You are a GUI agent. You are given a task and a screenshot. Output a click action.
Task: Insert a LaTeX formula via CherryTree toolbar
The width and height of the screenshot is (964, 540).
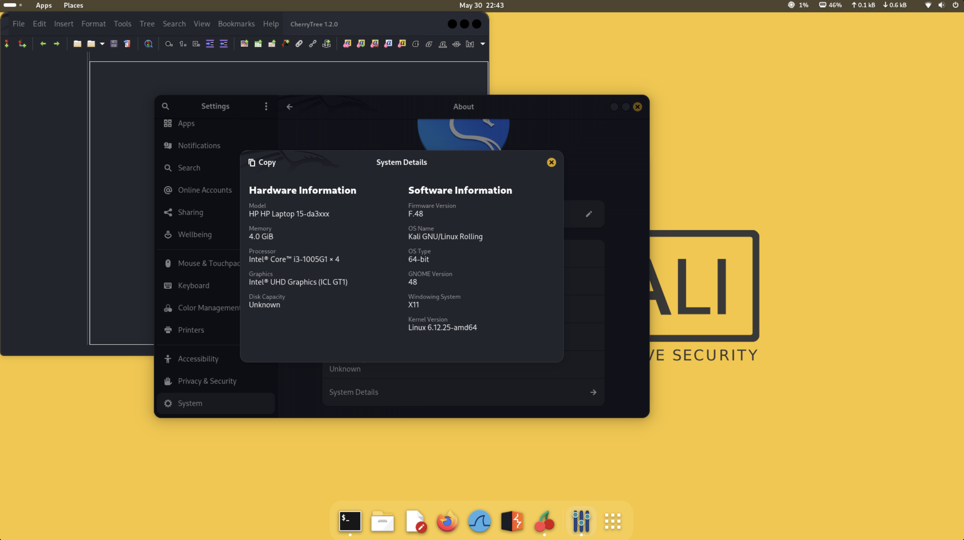[286, 44]
